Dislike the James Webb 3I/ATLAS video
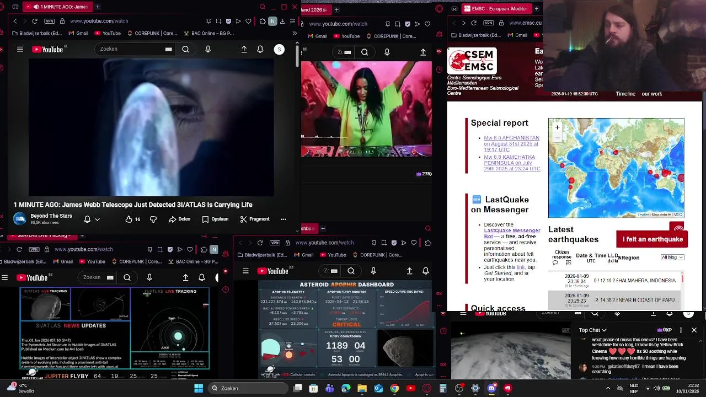 [153, 219]
